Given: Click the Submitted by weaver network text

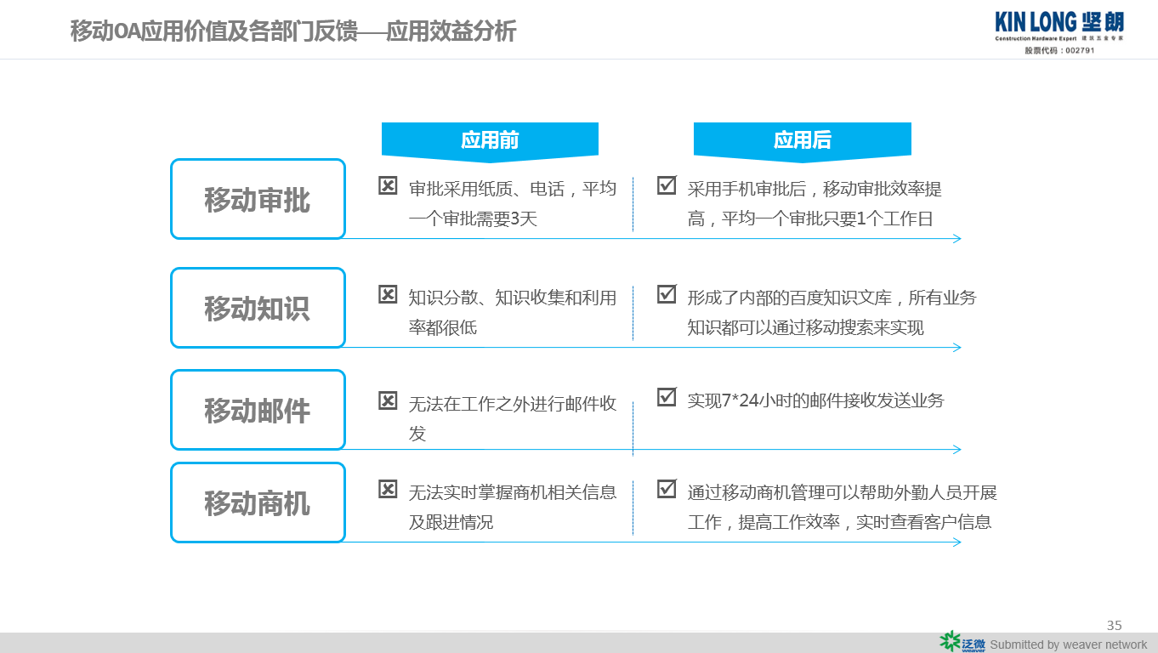Looking at the screenshot, I should (1068, 644).
